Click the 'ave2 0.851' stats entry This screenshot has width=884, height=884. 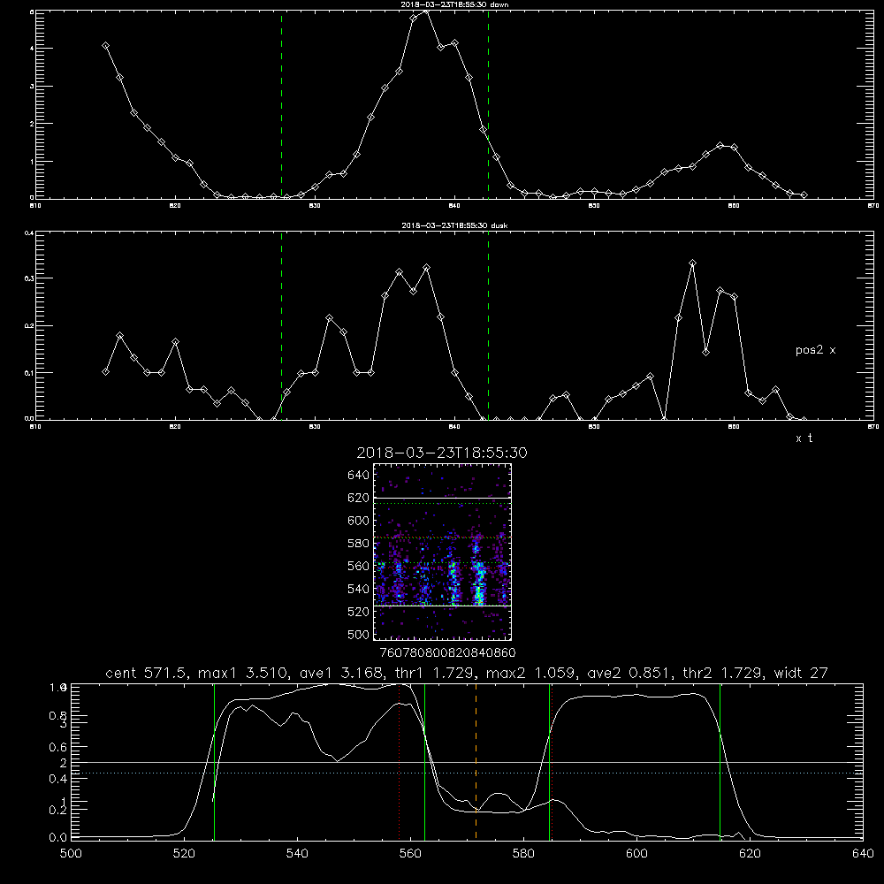pyautogui.click(x=629, y=673)
